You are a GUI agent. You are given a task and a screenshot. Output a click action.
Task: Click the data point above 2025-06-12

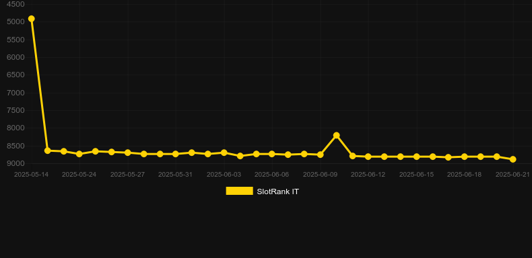coord(368,157)
